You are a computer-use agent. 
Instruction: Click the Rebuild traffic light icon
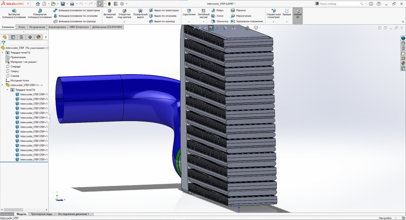(109, 4)
